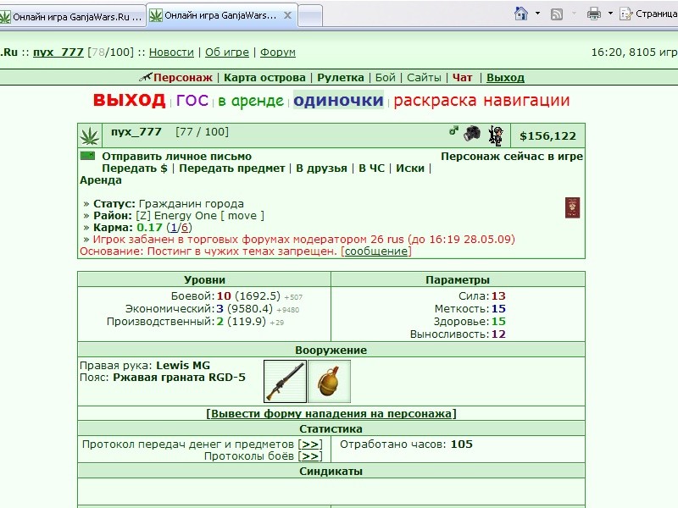Screen dimensions: 678x508
Task: Click the purple ГОС link
Action: [x=192, y=100]
